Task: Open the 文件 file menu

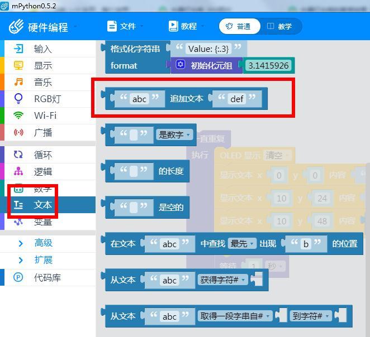Action: click(x=124, y=26)
